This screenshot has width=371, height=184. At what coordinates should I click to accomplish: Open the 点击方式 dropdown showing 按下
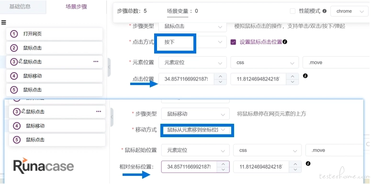(x=192, y=42)
